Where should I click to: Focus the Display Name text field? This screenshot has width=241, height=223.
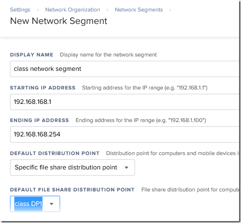click(125, 69)
